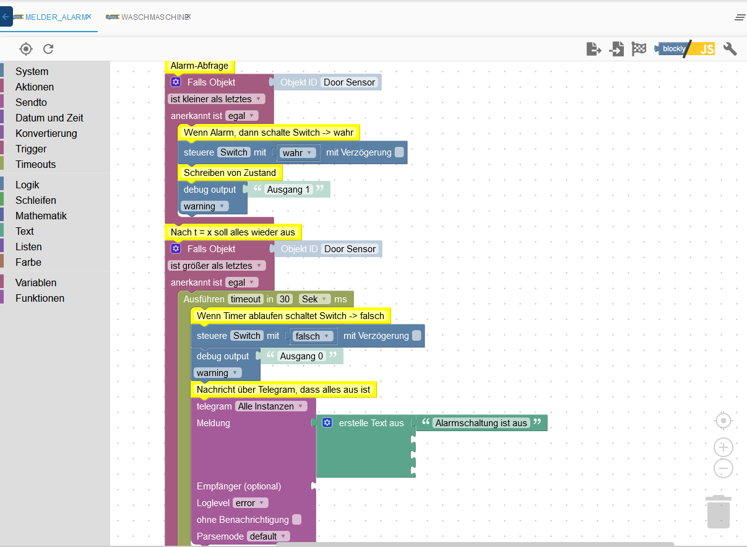Open warning dropdown under Ausgang 1 debug
Screen dimensions: 747x547
tap(205, 206)
